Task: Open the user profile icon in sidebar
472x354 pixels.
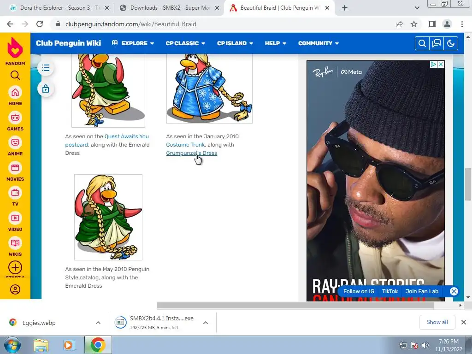Action: (15, 289)
